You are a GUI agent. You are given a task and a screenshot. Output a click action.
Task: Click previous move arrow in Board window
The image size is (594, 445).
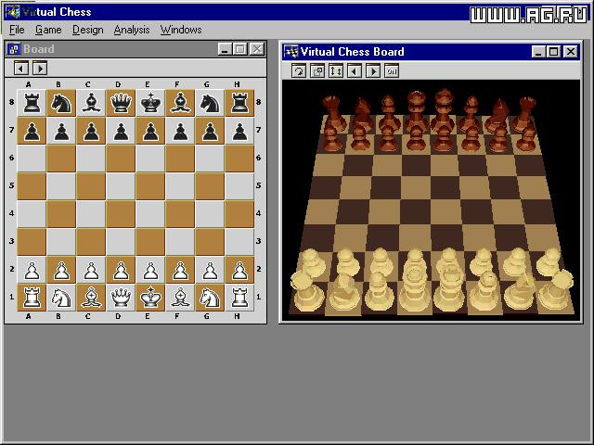point(21,68)
